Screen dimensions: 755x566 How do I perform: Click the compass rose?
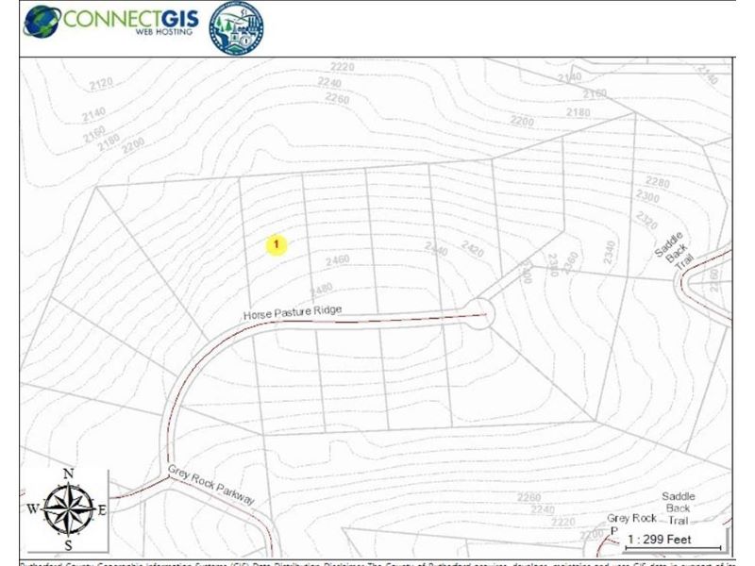pos(68,509)
